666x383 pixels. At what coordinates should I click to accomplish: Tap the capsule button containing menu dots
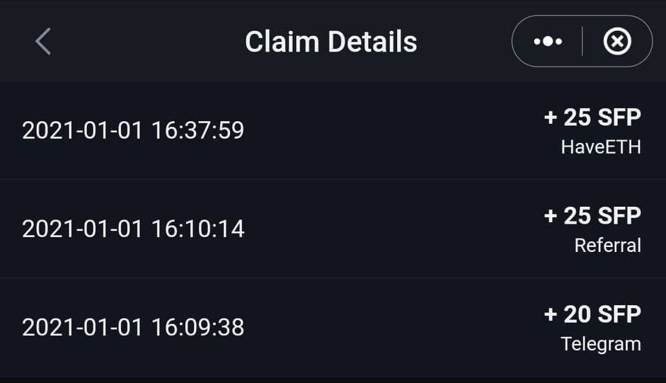(582, 41)
